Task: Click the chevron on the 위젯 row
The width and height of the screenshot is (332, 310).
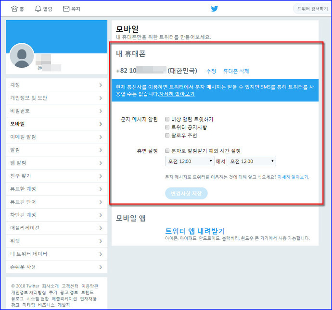Action: click(101, 241)
